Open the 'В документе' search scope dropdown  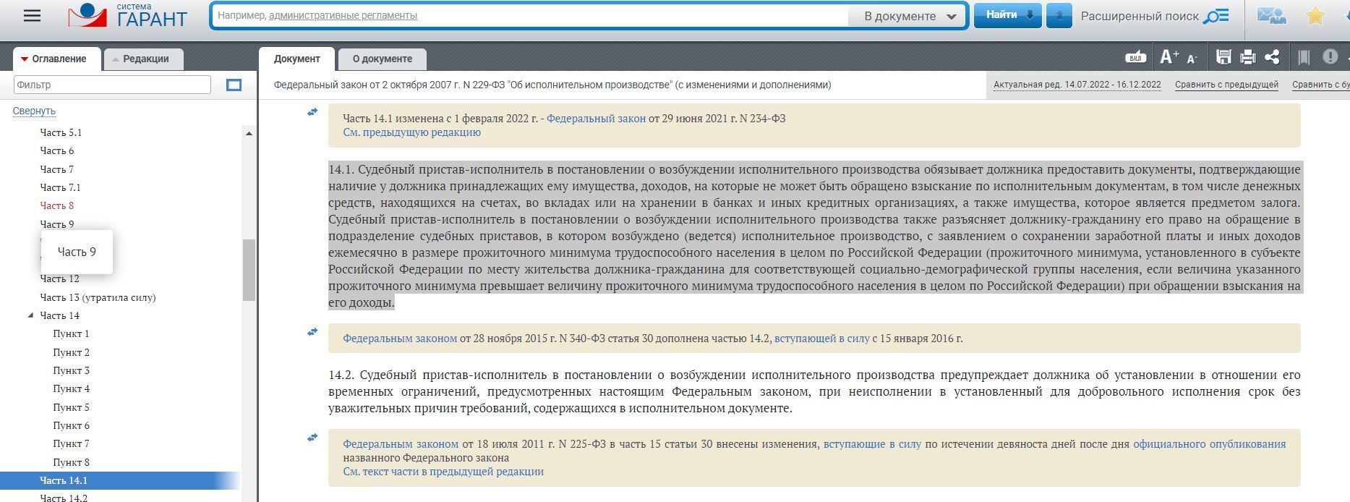[909, 16]
